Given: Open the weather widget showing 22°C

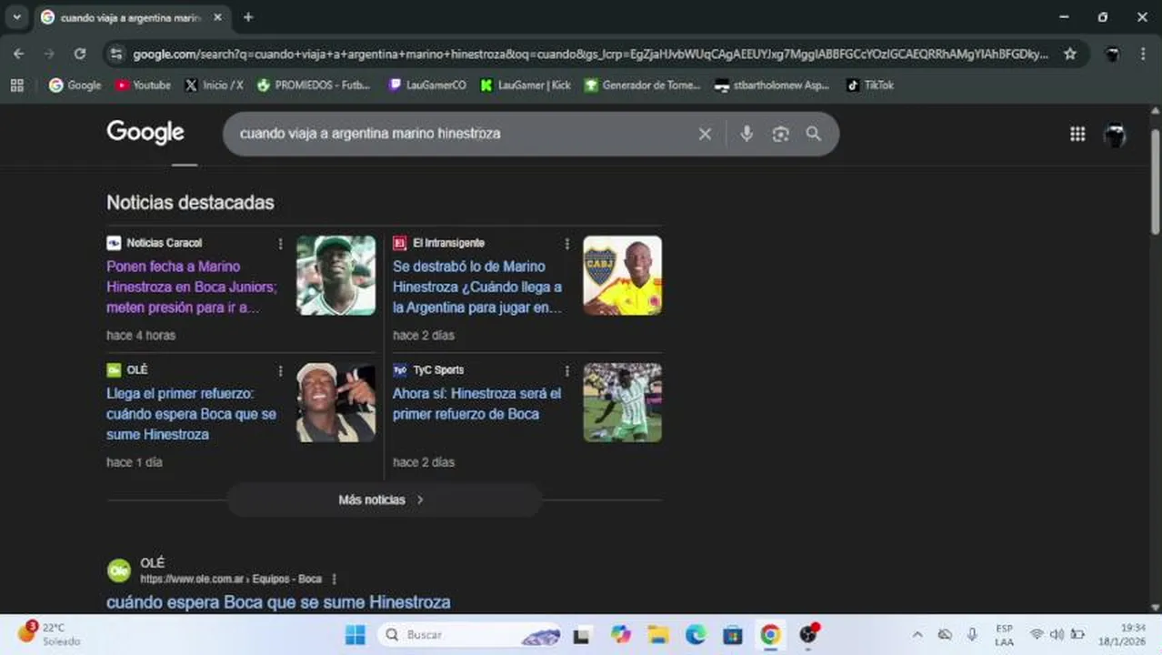Looking at the screenshot, I should 50,634.
